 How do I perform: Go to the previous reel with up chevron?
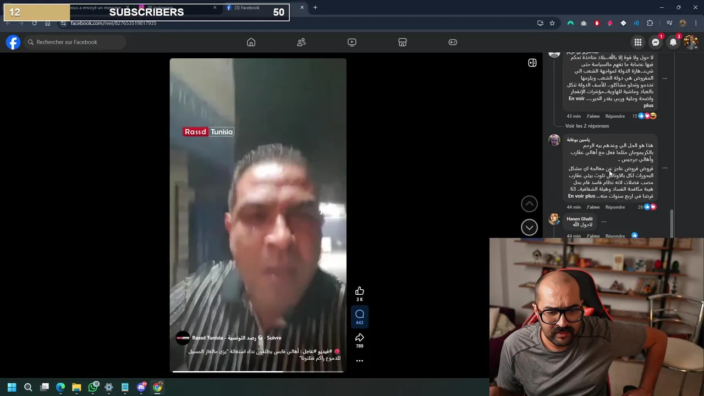click(529, 204)
